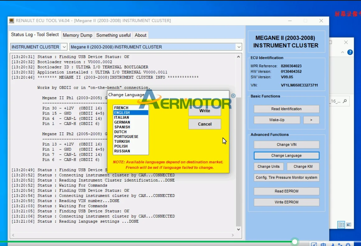361x246 pixels.
Task: Open the Memory Dump tab
Action: point(78,35)
